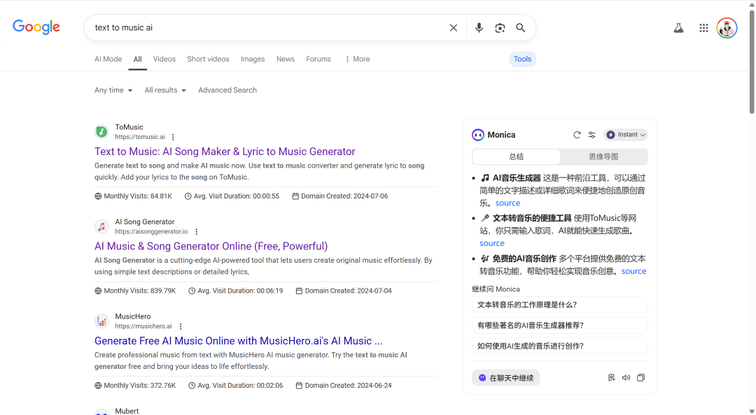Switch to News tab
756x415 pixels.
point(286,59)
